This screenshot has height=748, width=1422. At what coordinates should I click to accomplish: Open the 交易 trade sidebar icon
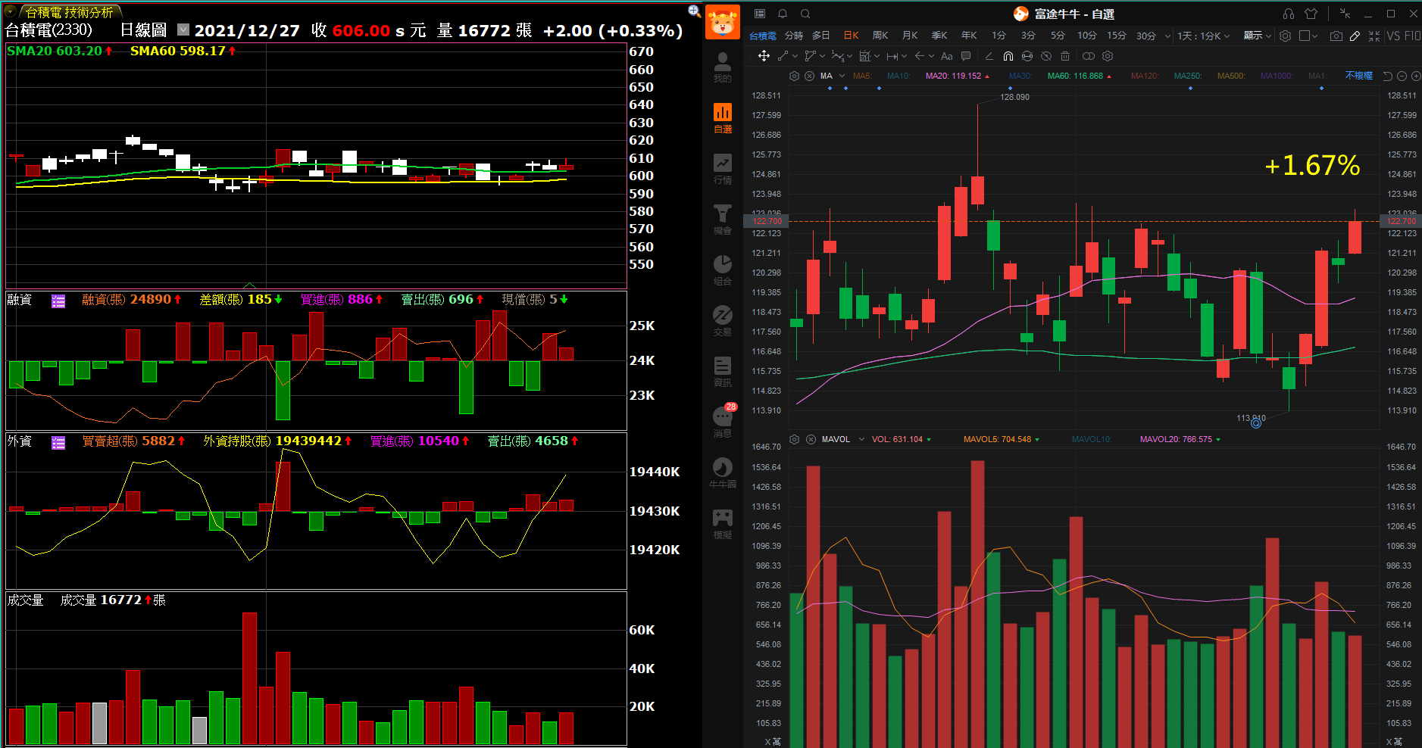click(723, 320)
